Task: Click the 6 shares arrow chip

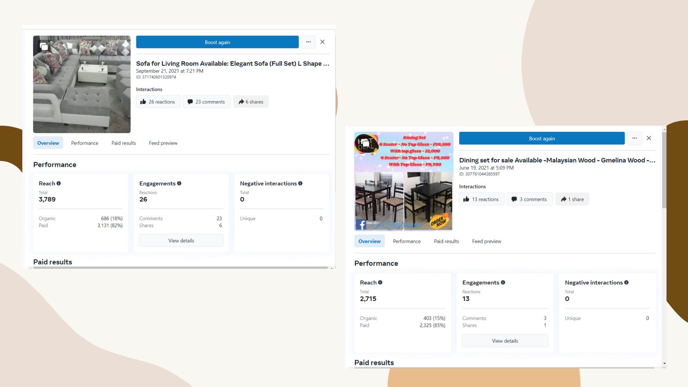Action: 251,102
